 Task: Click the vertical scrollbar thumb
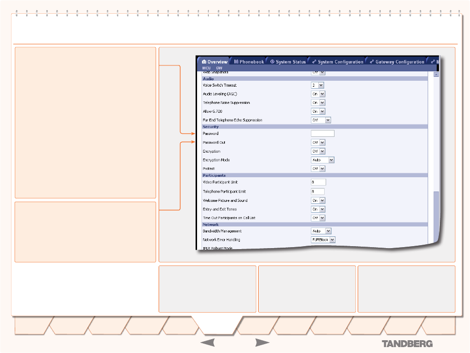[x=436, y=217]
